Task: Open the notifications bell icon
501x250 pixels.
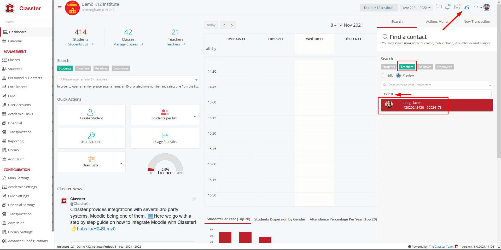Action: coord(447,7)
